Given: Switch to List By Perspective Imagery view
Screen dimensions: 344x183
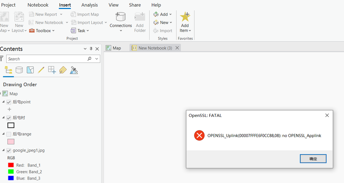Looking at the screenshot, I should click(74, 70).
